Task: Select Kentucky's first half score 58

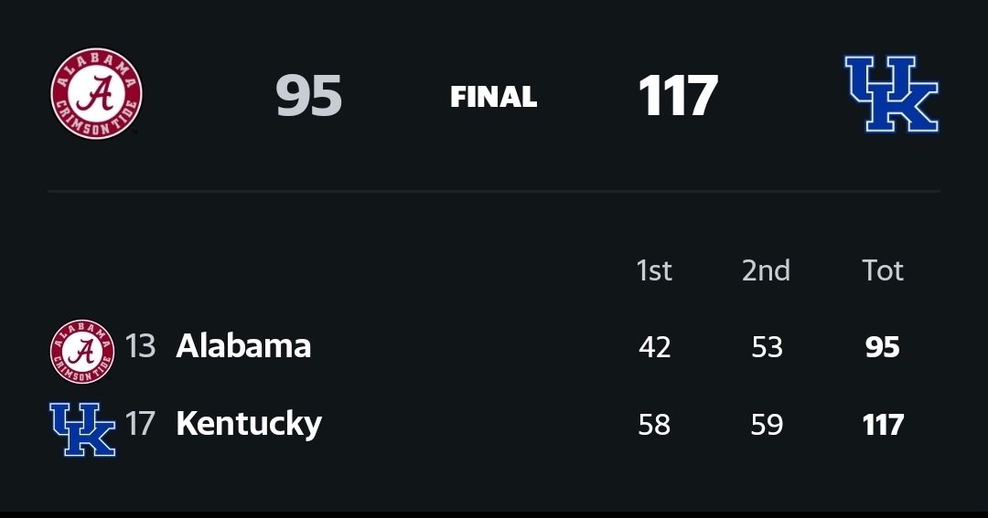Action: coord(654,425)
